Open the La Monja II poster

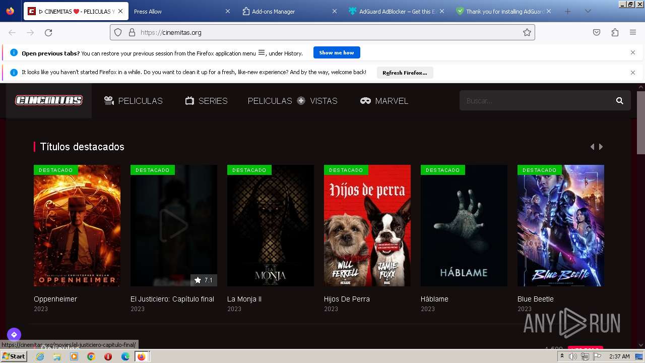click(x=271, y=225)
